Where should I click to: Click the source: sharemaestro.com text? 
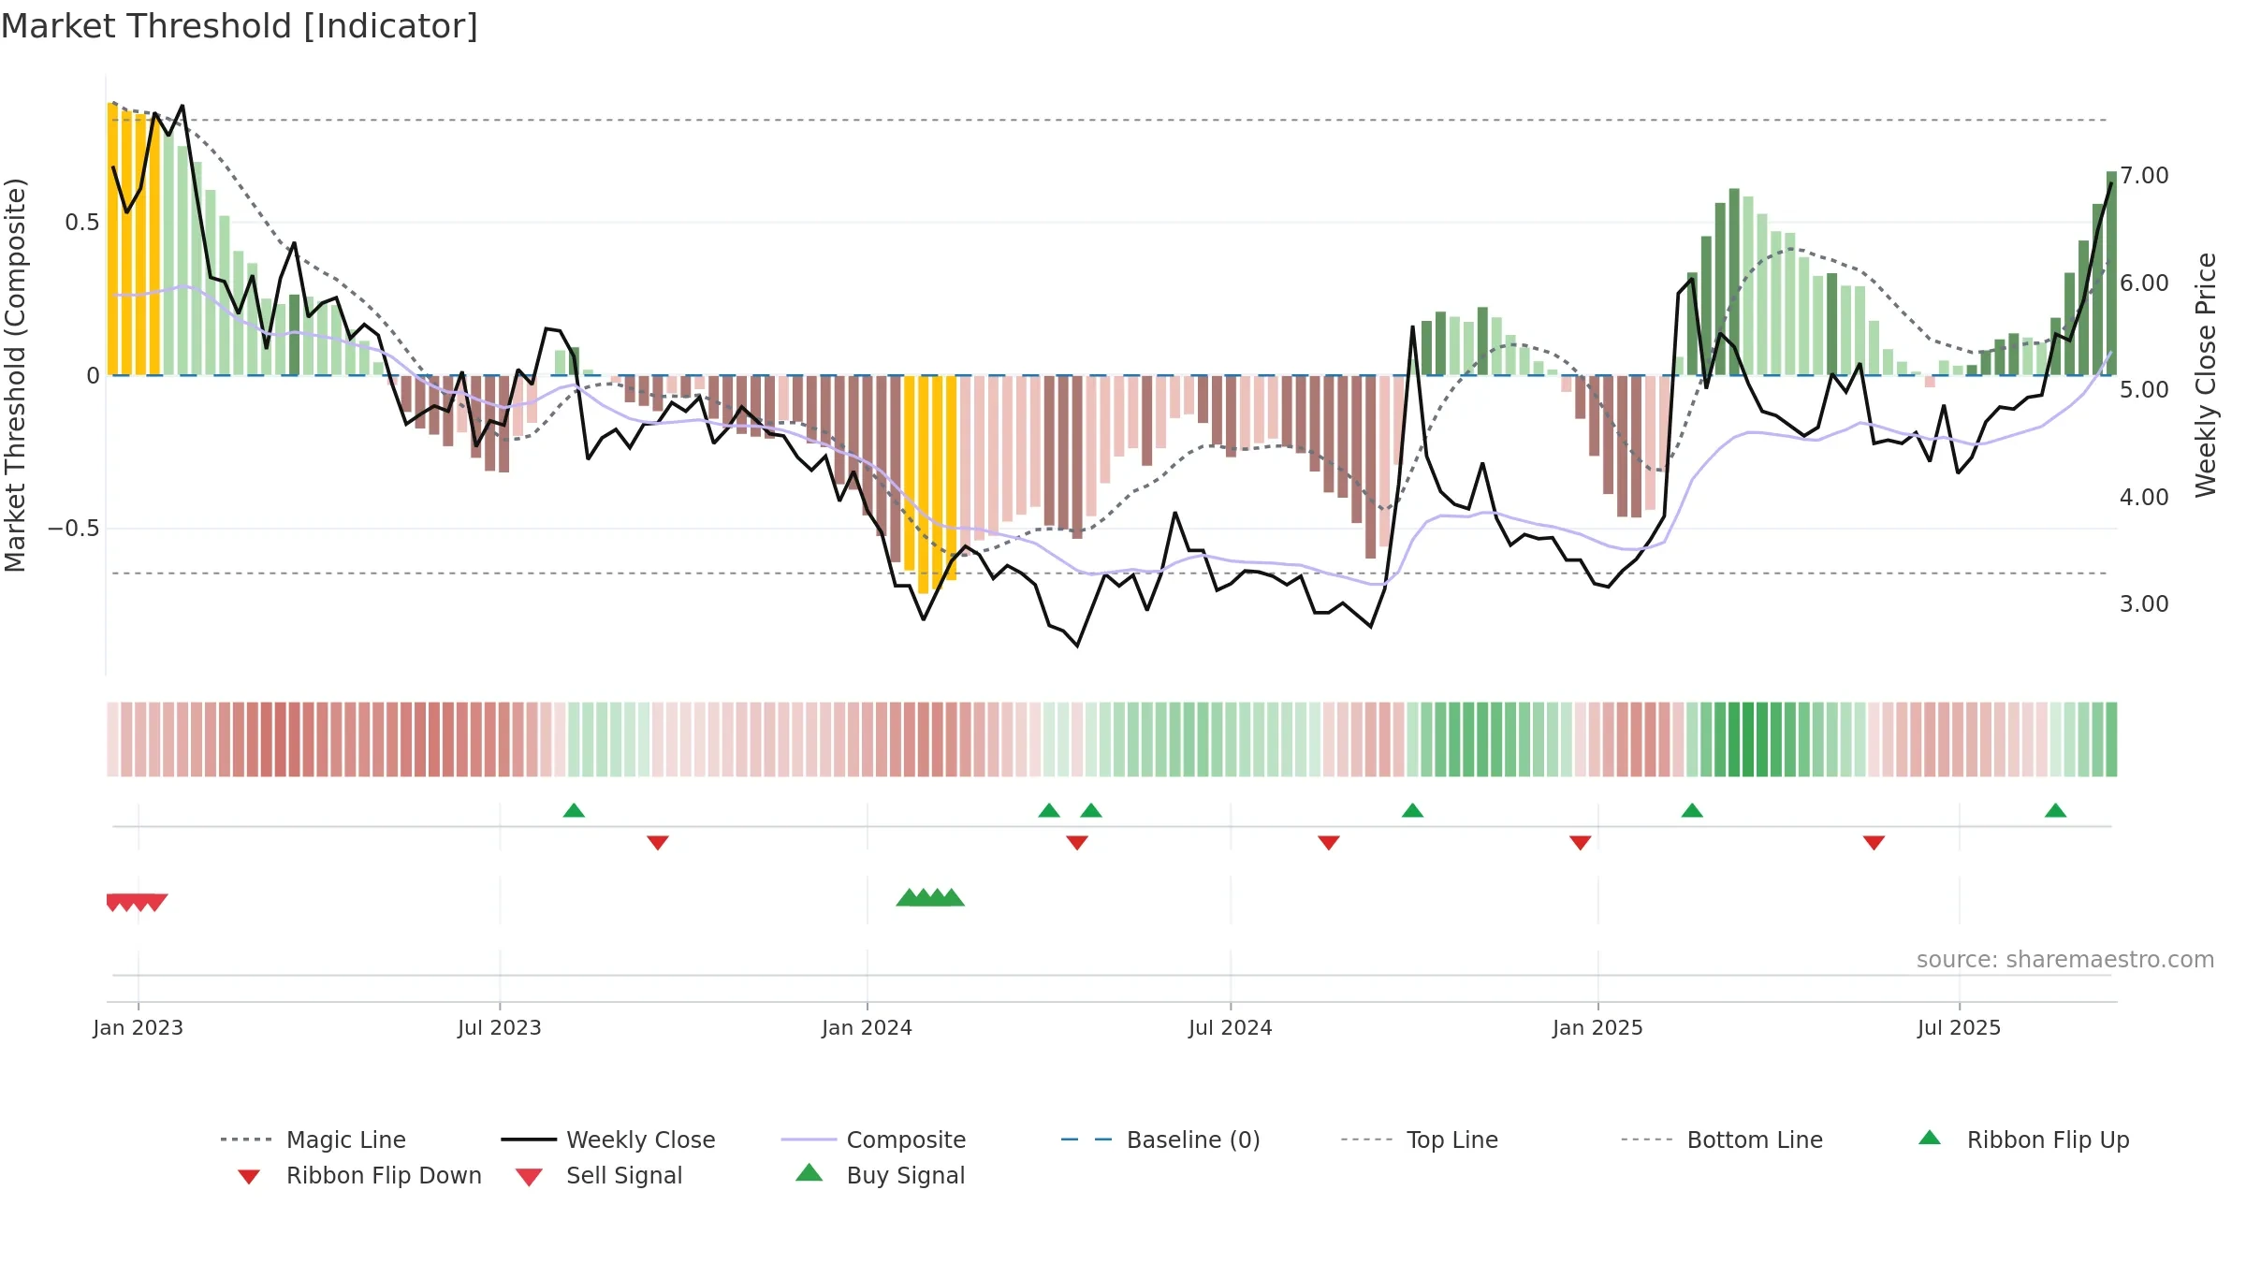(2065, 960)
